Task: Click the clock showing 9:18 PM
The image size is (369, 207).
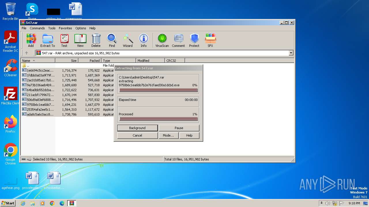Action: 354,203
